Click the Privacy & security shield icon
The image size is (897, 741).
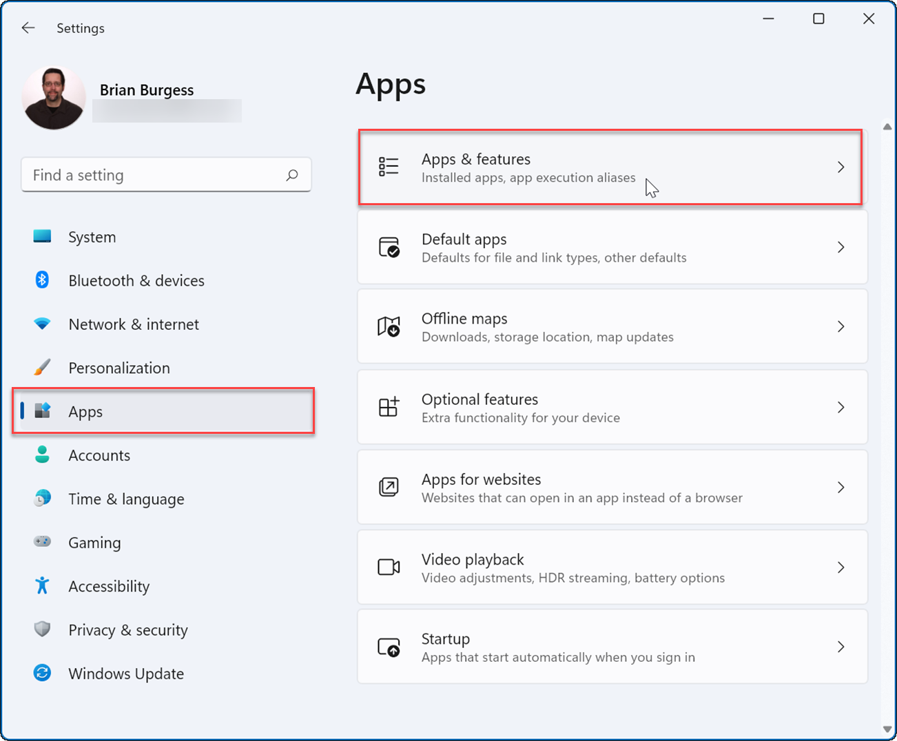[42, 629]
